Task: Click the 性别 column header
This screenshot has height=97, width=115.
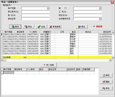Action: click(79, 70)
